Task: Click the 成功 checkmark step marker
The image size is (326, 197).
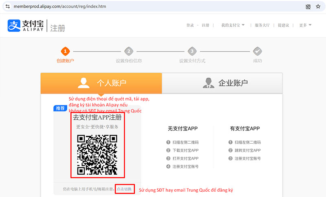Action: (x=258, y=51)
